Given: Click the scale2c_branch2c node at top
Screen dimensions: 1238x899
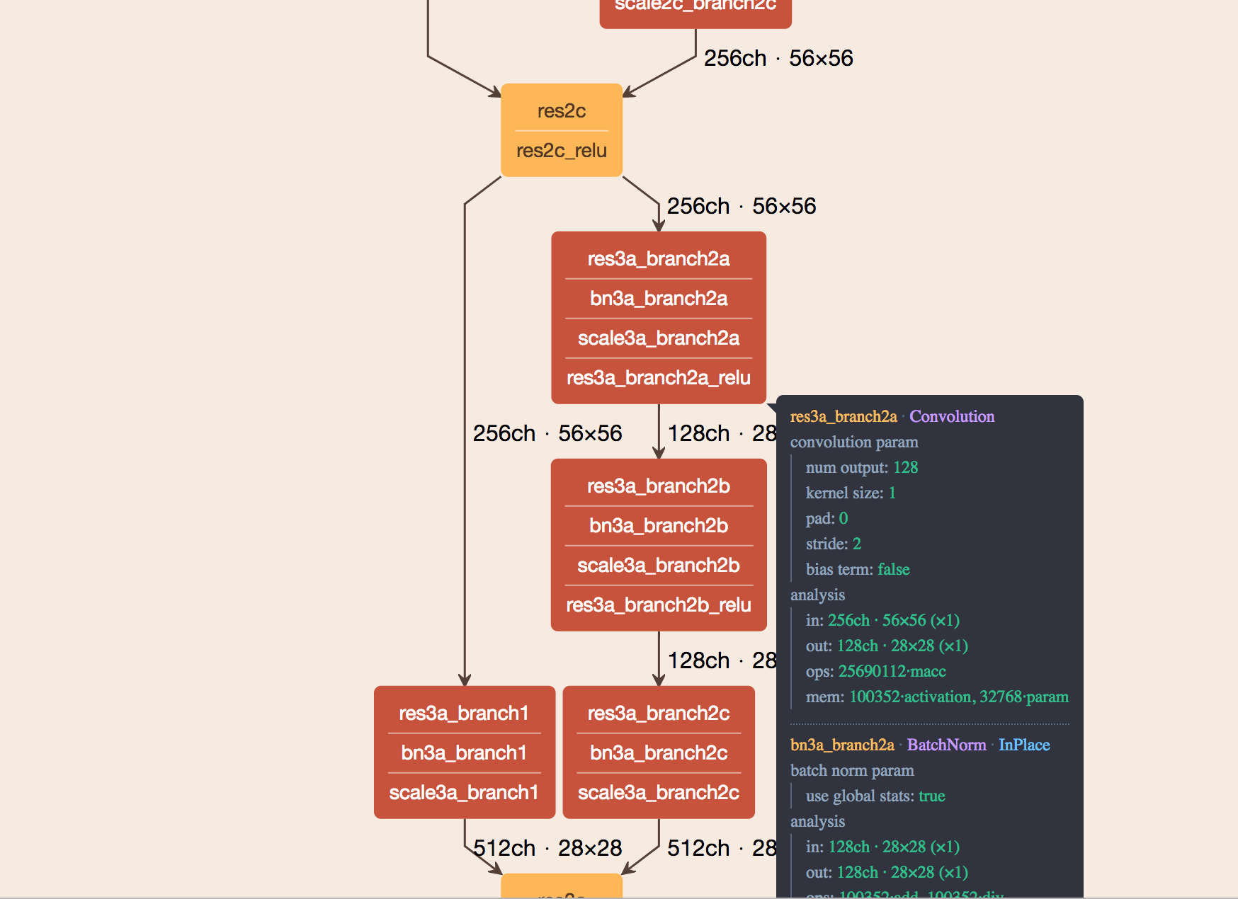Looking at the screenshot, I should (x=695, y=7).
